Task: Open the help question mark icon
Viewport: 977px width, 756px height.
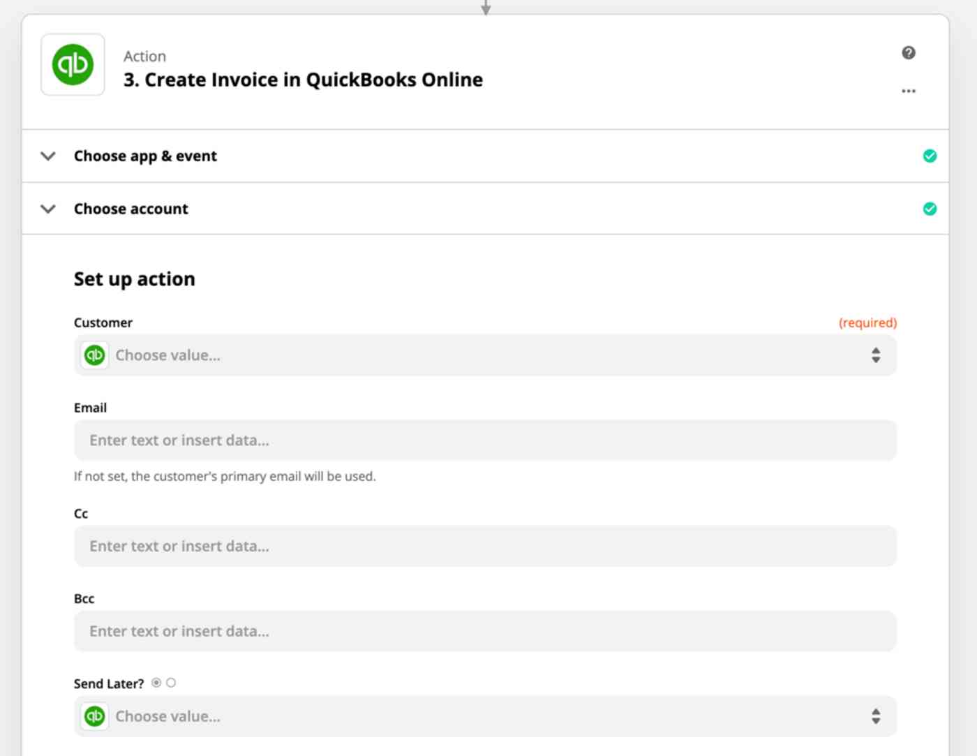Action: click(x=908, y=53)
